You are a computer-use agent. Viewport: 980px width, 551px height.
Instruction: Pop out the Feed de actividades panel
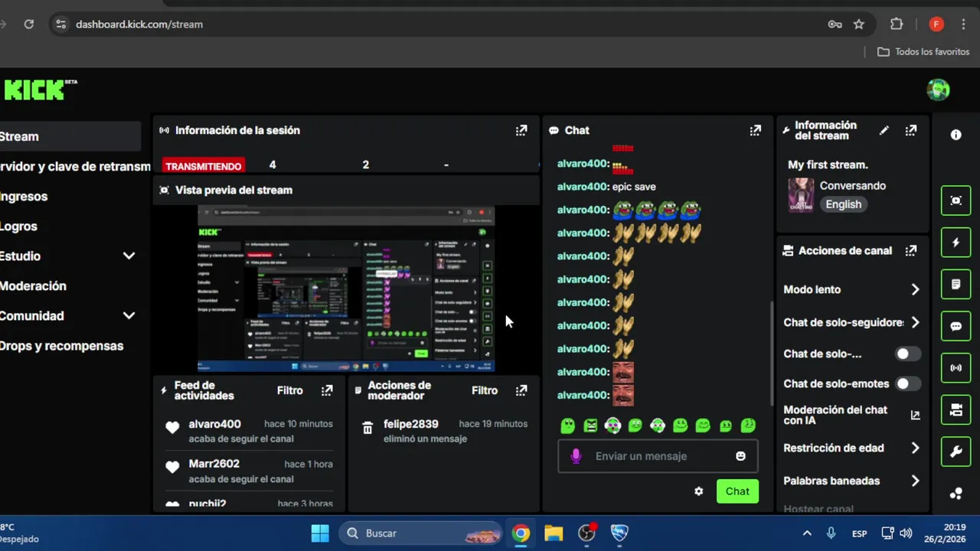[x=327, y=390]
